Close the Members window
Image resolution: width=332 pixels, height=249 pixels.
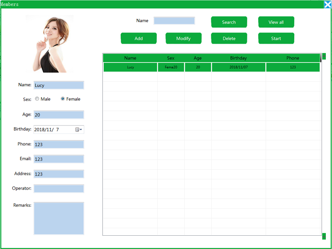(327, 5)
